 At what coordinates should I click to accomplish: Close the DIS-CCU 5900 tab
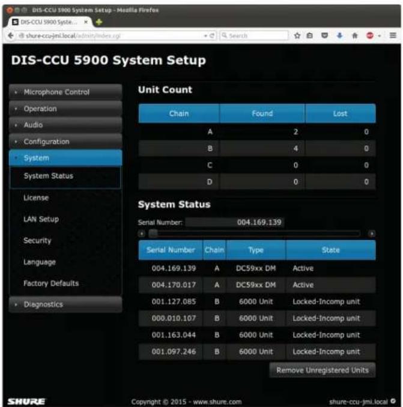[85, 22]
